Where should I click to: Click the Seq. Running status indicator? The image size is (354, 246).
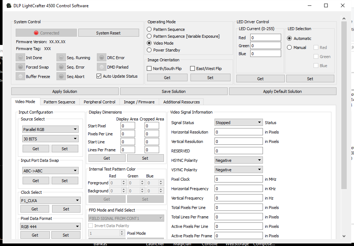61,58
